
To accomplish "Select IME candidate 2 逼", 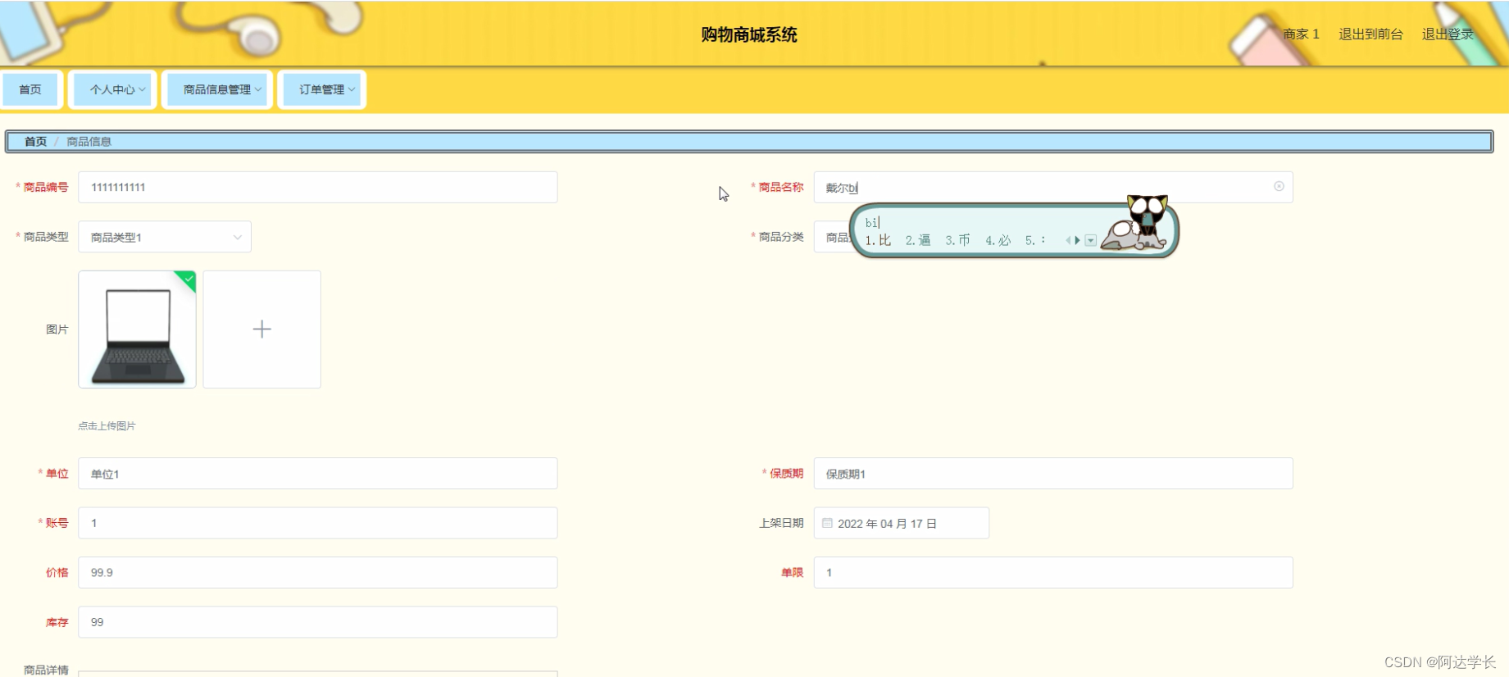I will (x=918, y=240).
